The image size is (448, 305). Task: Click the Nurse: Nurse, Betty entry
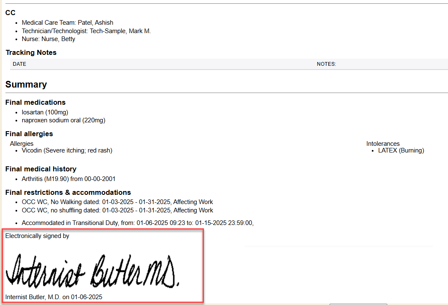pos(48,39)
